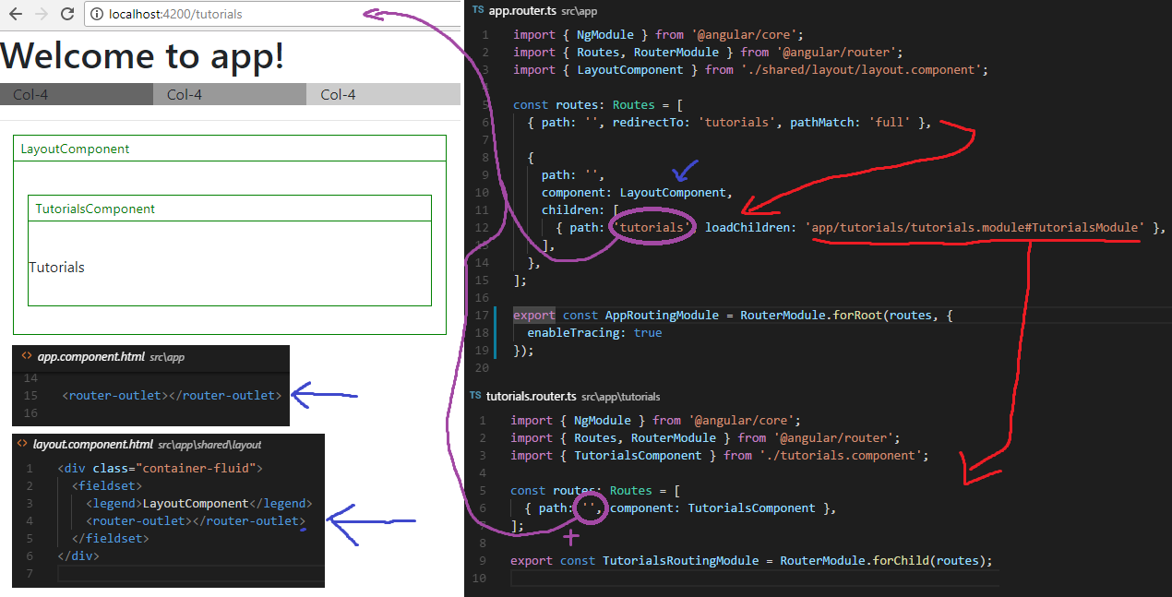Click pathMatch 'full' value
Viewport: 1172px width, 597px height.
tap(890, 123)
